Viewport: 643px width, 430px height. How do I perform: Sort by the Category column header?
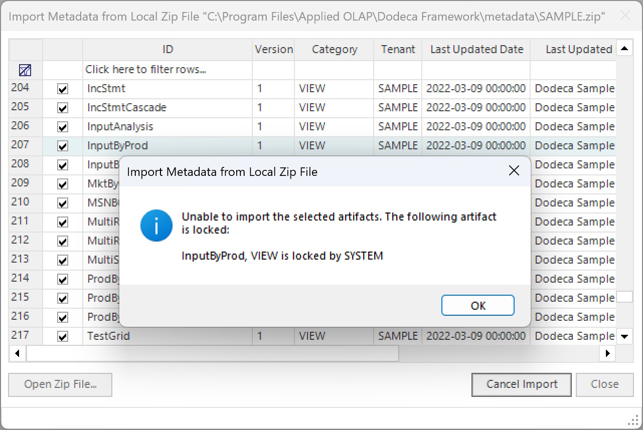pyautogui.click(x=334, y=50)
